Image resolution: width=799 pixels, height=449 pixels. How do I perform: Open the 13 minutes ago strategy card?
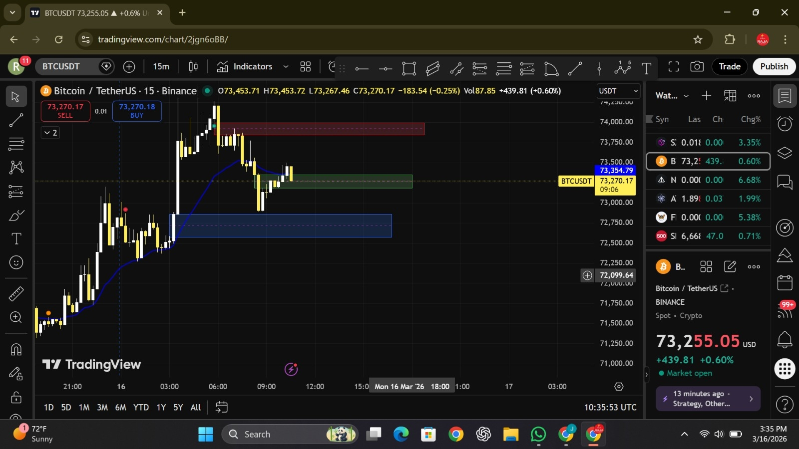click(708, 399)
